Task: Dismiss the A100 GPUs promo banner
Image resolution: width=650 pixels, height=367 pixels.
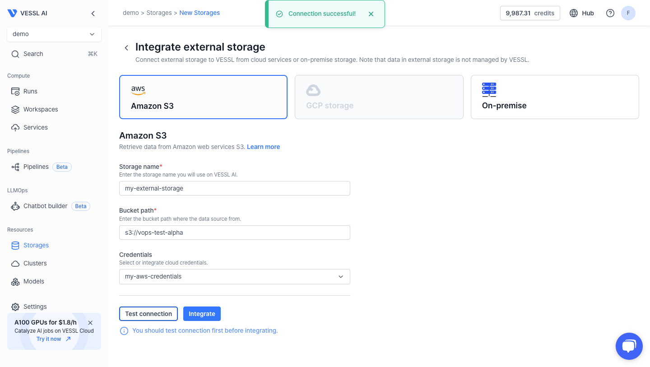Action: pos(90,323)
